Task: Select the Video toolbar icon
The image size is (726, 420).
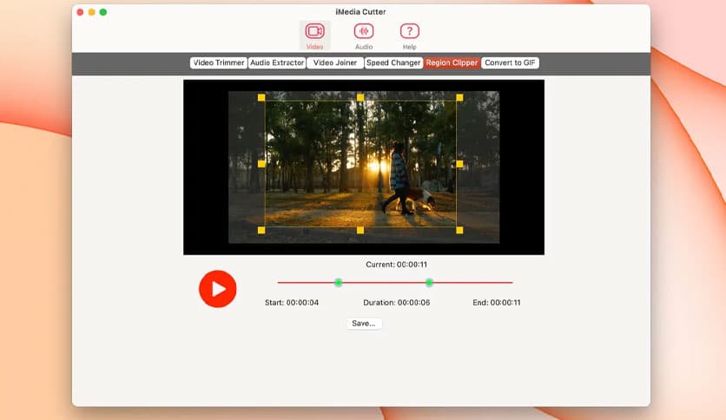Action: (x=315, y=36)
